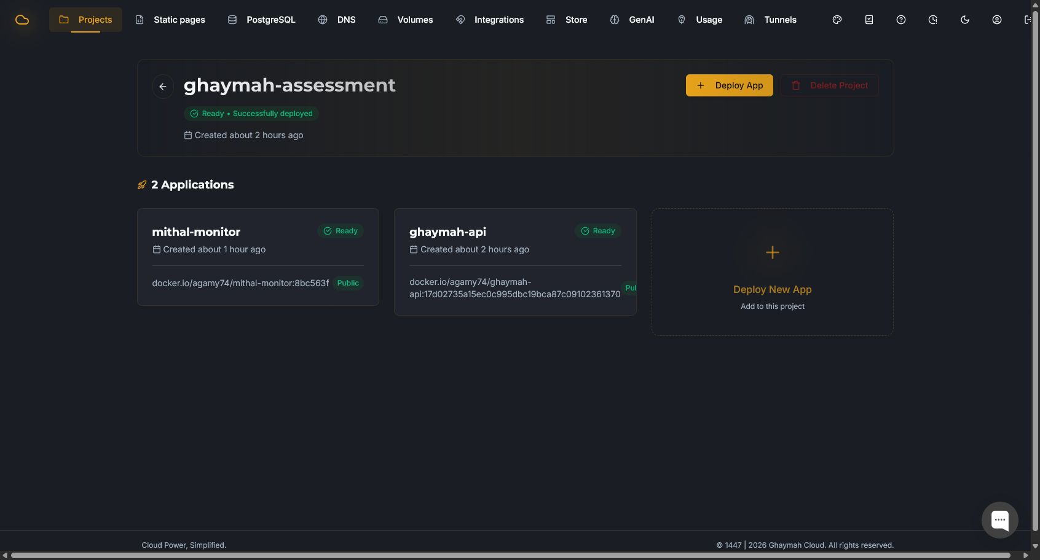Screen dimensions: 1040x560
Task: Open the chat support widget
Action: click(1000, 520)
